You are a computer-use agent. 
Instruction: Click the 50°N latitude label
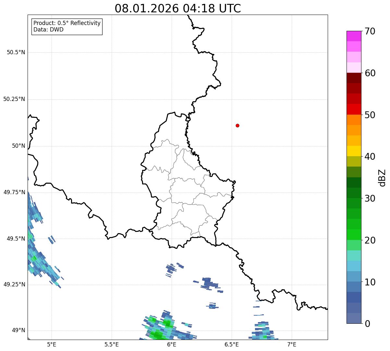click(x=18, y=146)
